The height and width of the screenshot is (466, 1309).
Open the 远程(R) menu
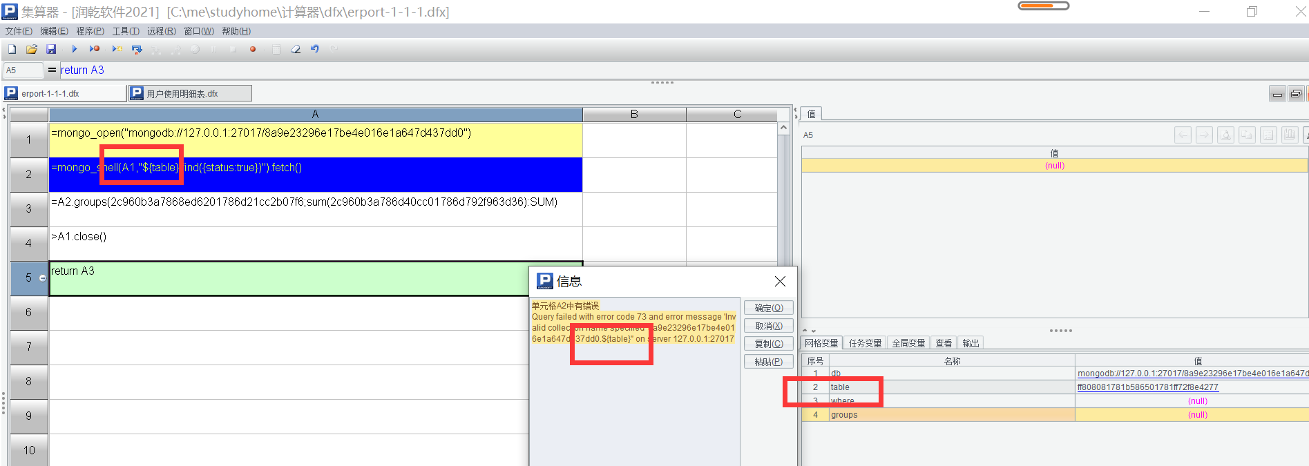(162, 31)
